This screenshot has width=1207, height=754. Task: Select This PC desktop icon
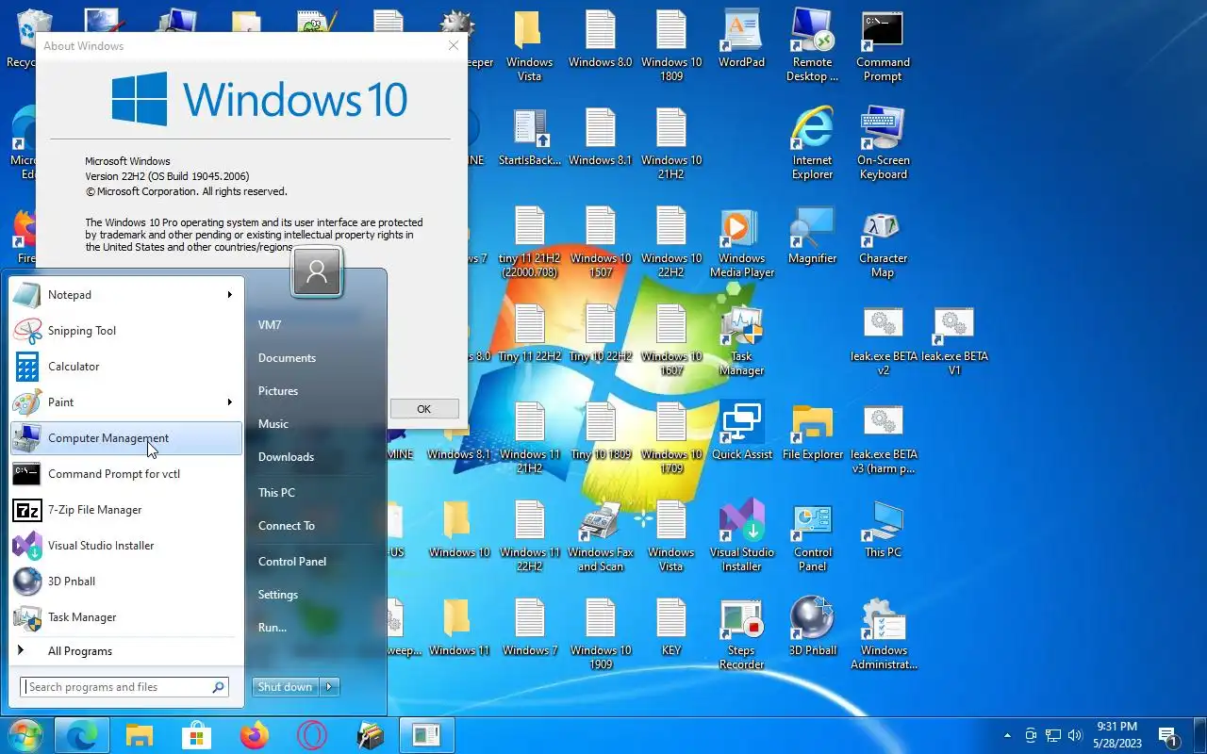pos(884,530)
